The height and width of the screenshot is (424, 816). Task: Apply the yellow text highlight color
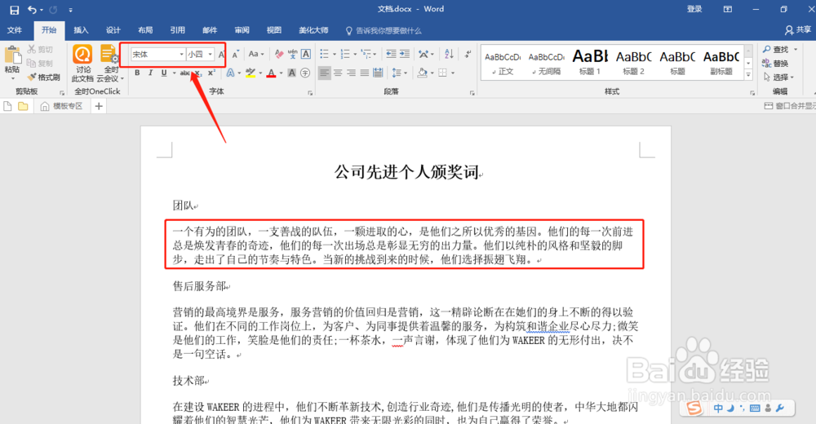[x=251, y=73]
